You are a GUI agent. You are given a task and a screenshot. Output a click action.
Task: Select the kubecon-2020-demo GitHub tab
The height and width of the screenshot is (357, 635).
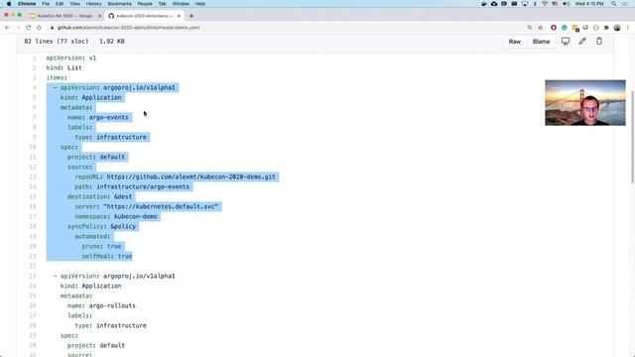(x=145, y=16)
